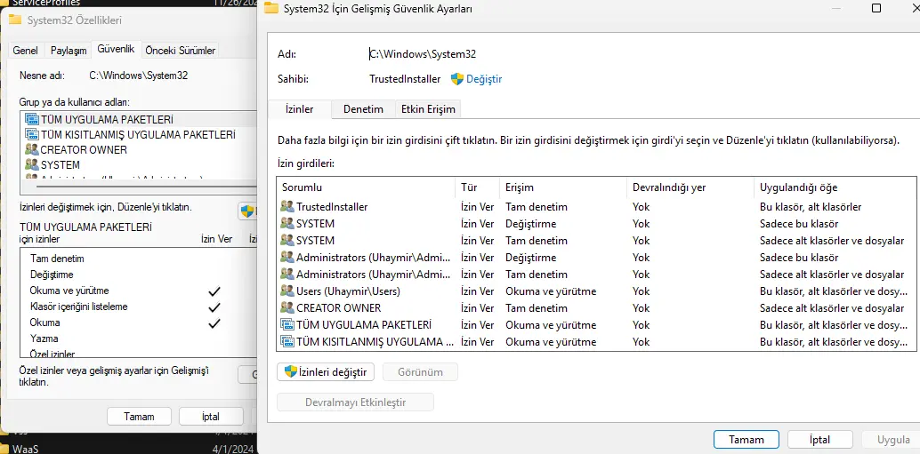
Task: Click horizontal scrollbar in group names list
Action: pyautogui.click(x=147, y=187)
